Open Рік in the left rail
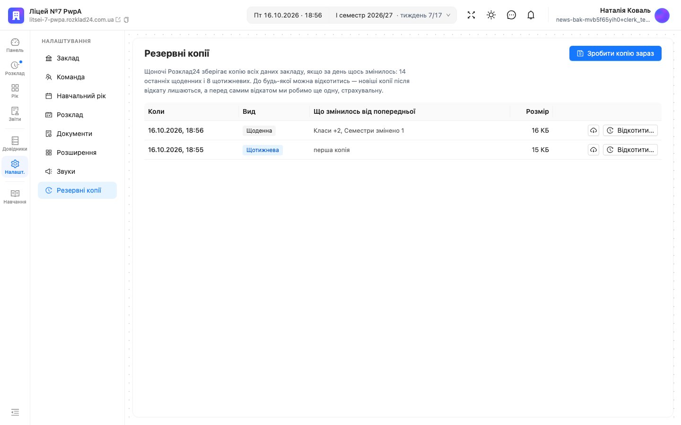This screenshot has width=681, height=425. tap(15, 91)
